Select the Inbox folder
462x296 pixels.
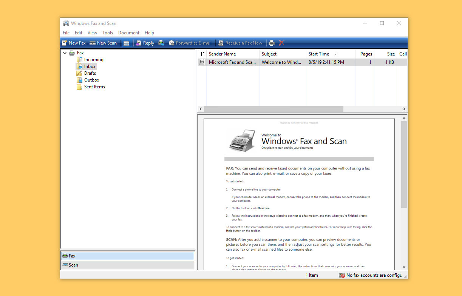tap(86, 66)
